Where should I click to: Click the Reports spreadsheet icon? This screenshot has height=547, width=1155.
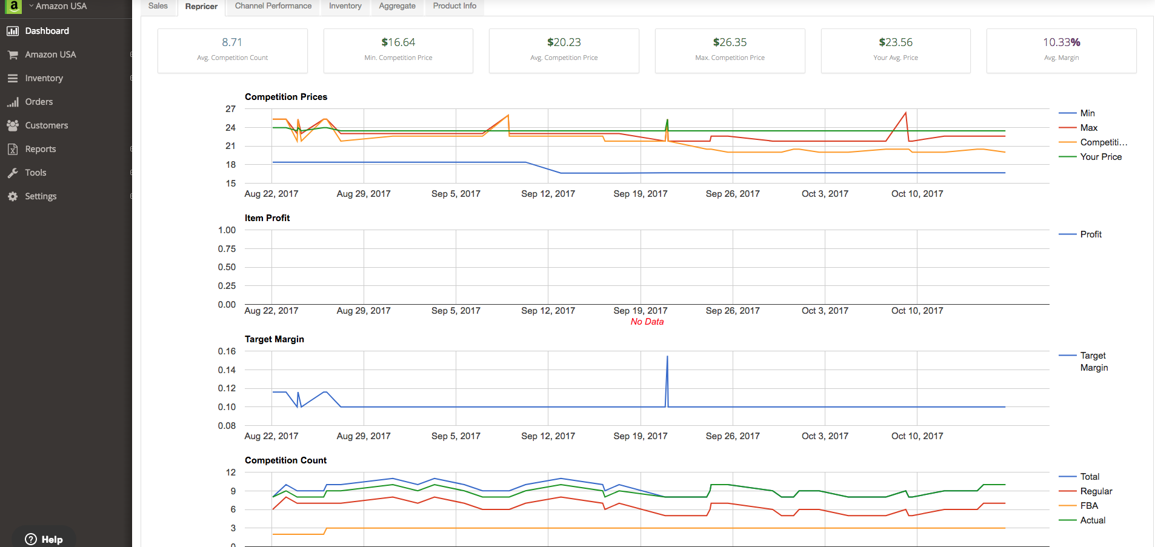click(13, 149)
